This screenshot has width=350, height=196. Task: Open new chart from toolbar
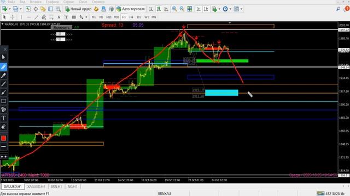pos(4,9)
